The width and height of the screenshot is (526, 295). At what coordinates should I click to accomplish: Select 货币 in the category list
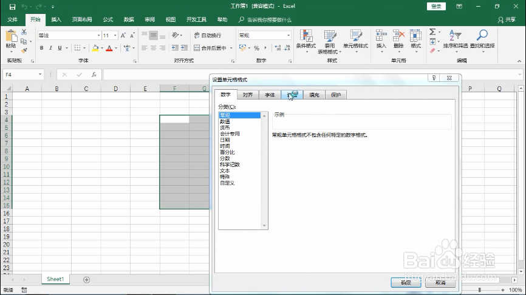click(x=225, y=127)
